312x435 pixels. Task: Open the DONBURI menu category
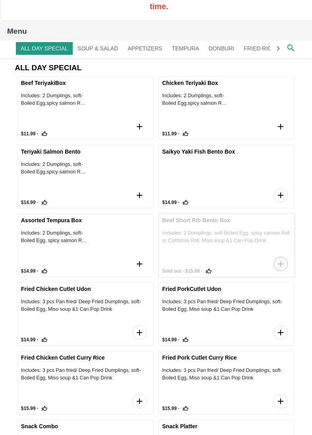tap(221, 48)
